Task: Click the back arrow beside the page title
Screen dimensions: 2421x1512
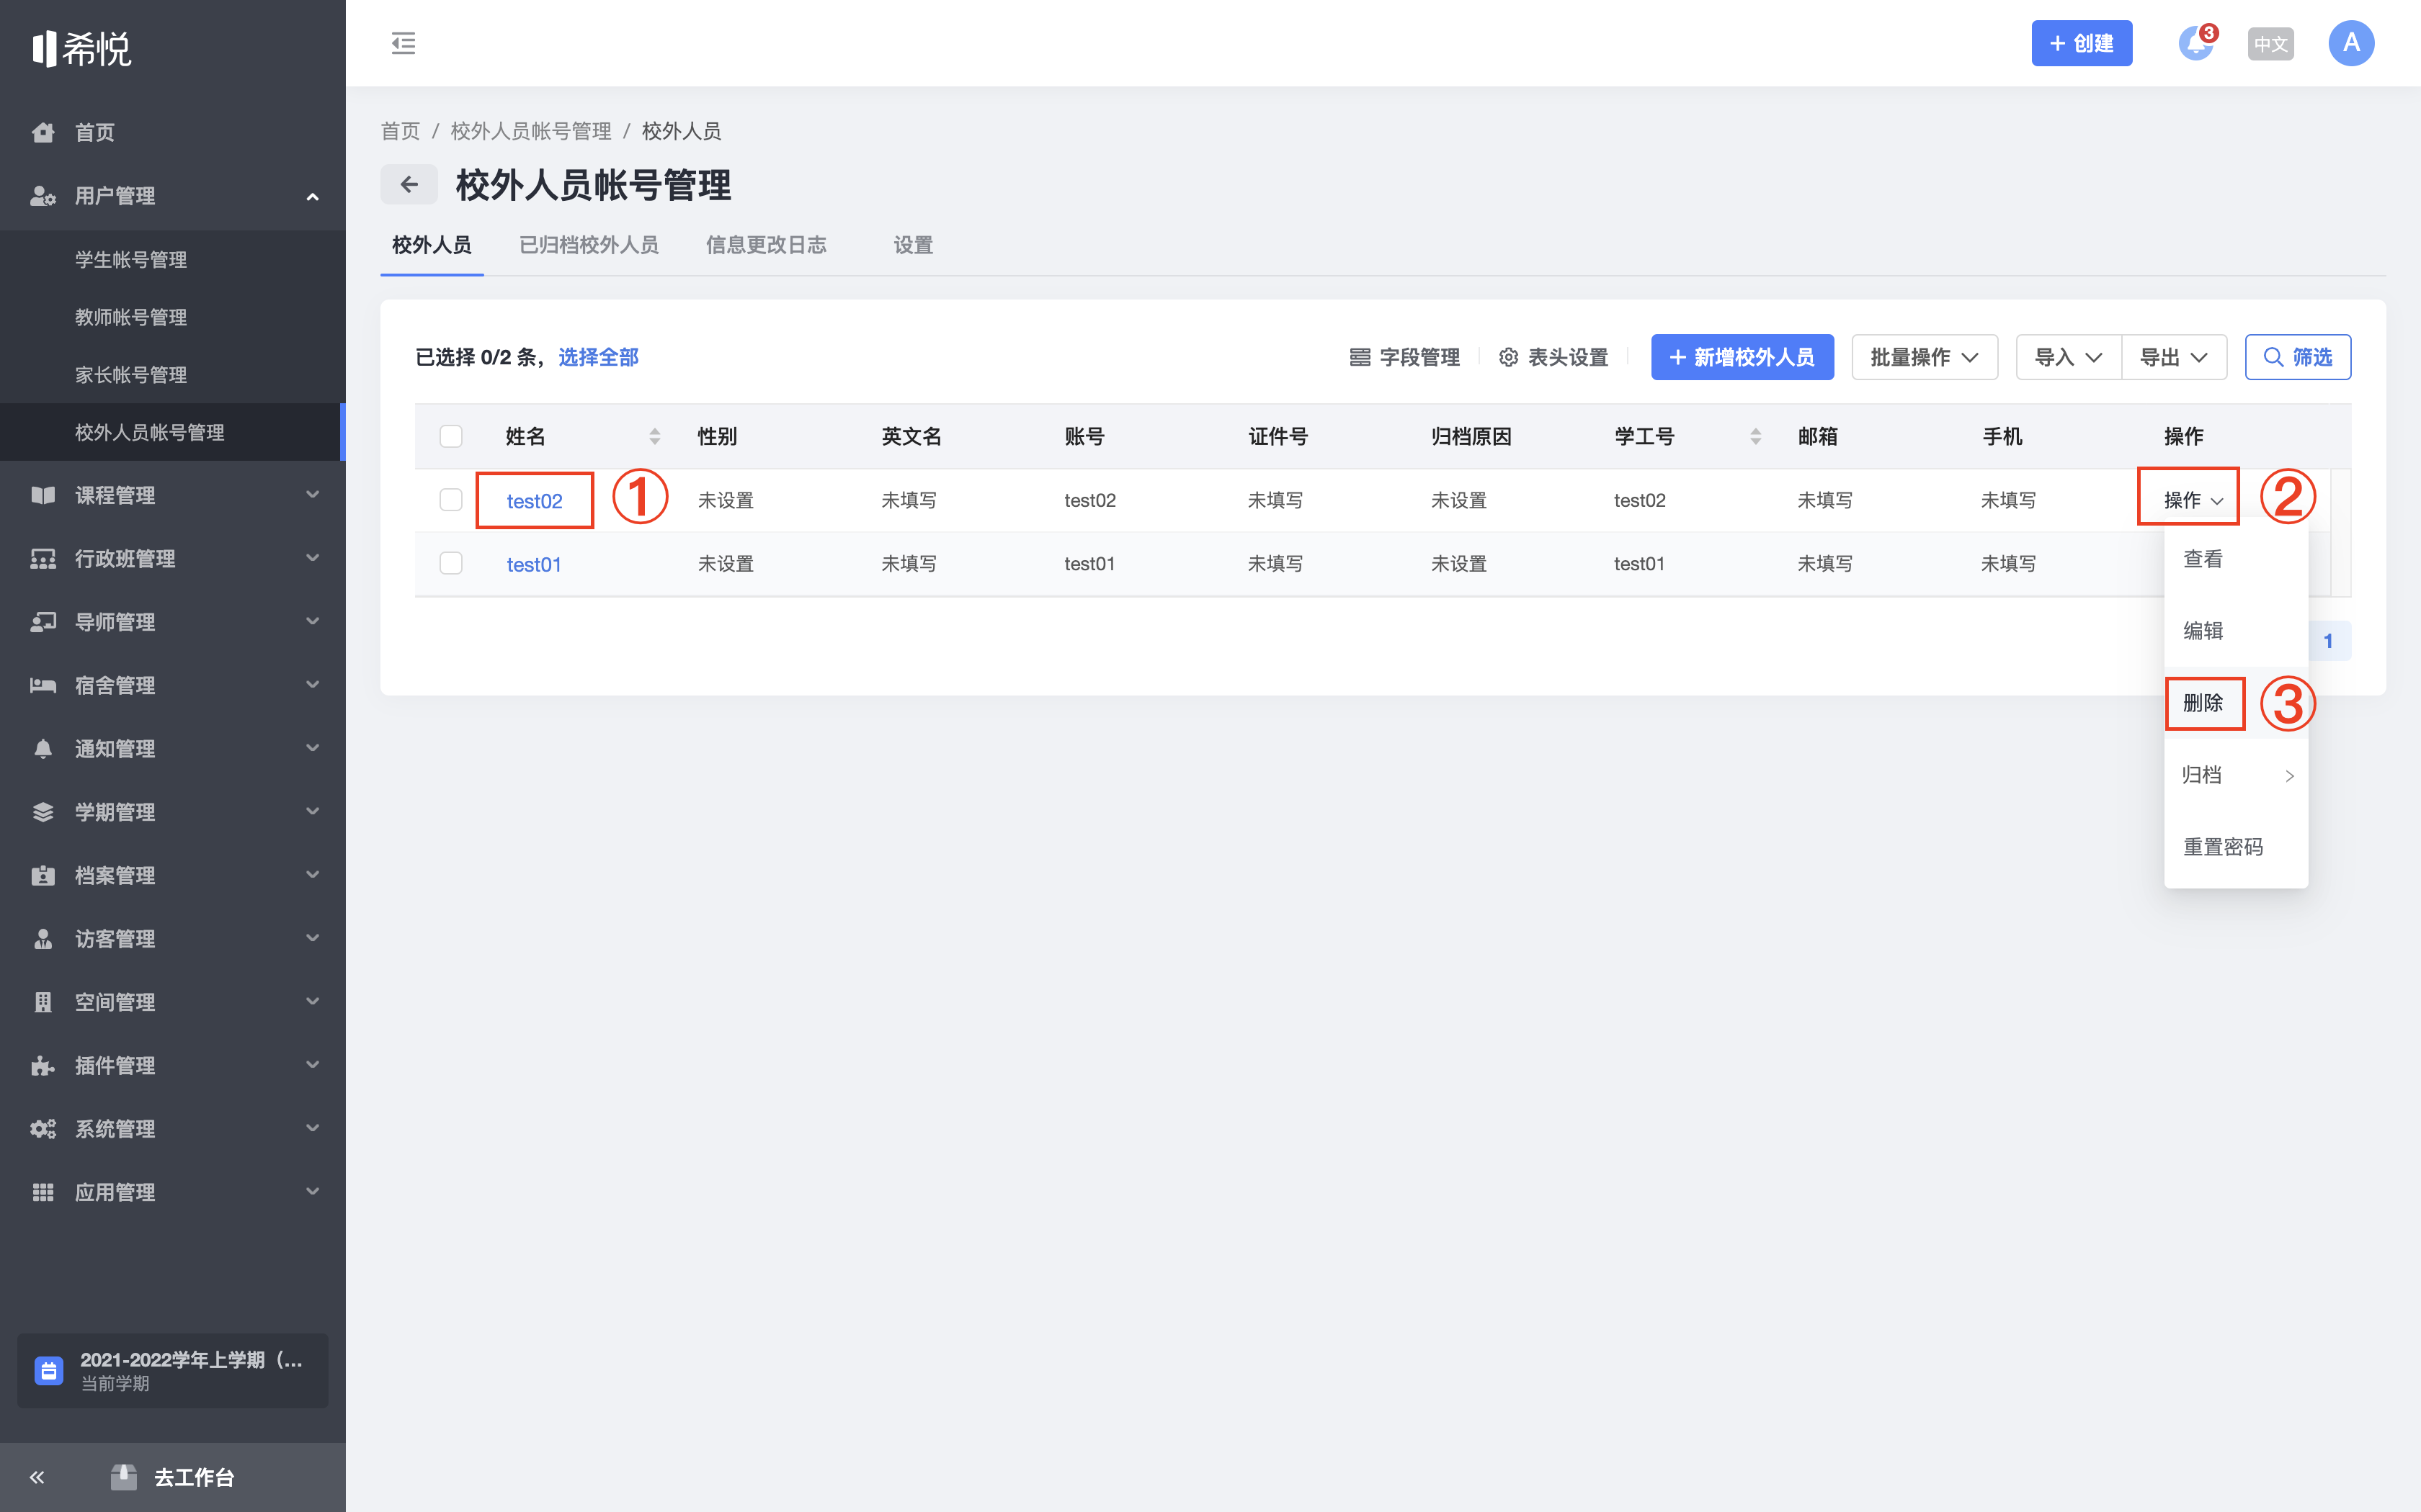Action: click(408, 184)
